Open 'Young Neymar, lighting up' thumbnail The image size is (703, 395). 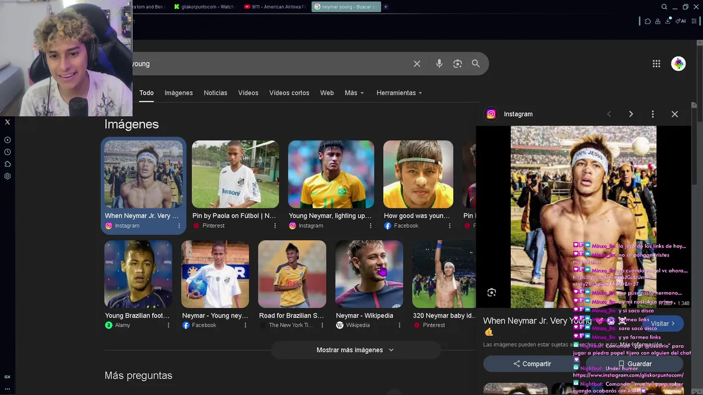(331, 174)
